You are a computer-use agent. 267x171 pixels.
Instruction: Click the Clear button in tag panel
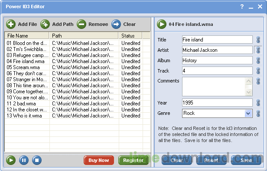tap(177, 160)
